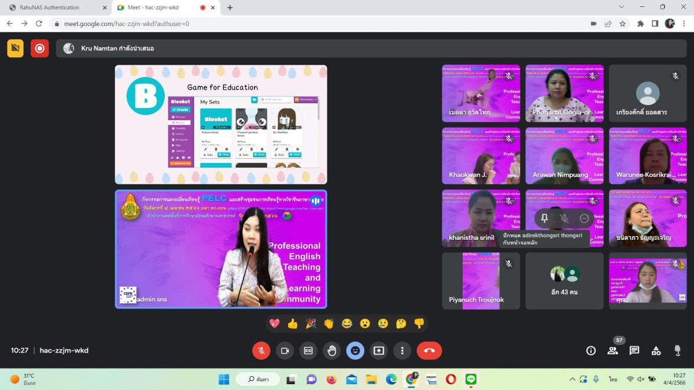The height and width of the screenshot is (390, 694).
Task: Share this page icon in address bar
Action: pyautogui.click(x=608, y=24)
